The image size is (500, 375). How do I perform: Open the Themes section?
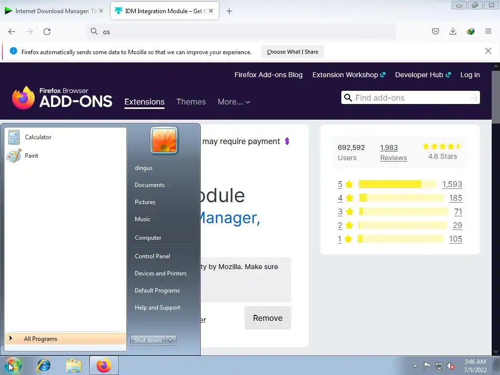[x=191, y=102]
